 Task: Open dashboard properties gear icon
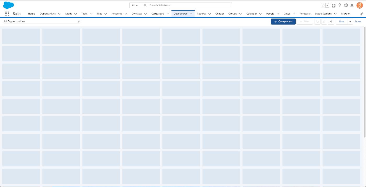(331, 22)
